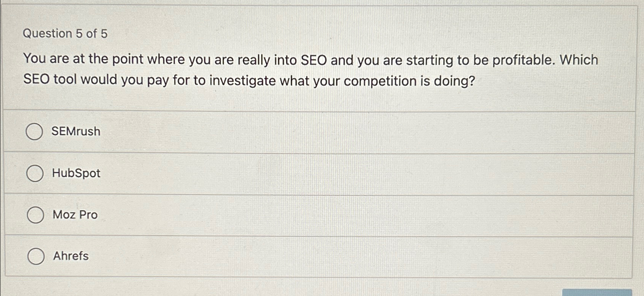Click the word 'profitable' in the question
644x296 pixels.
(x=523, y=60)
